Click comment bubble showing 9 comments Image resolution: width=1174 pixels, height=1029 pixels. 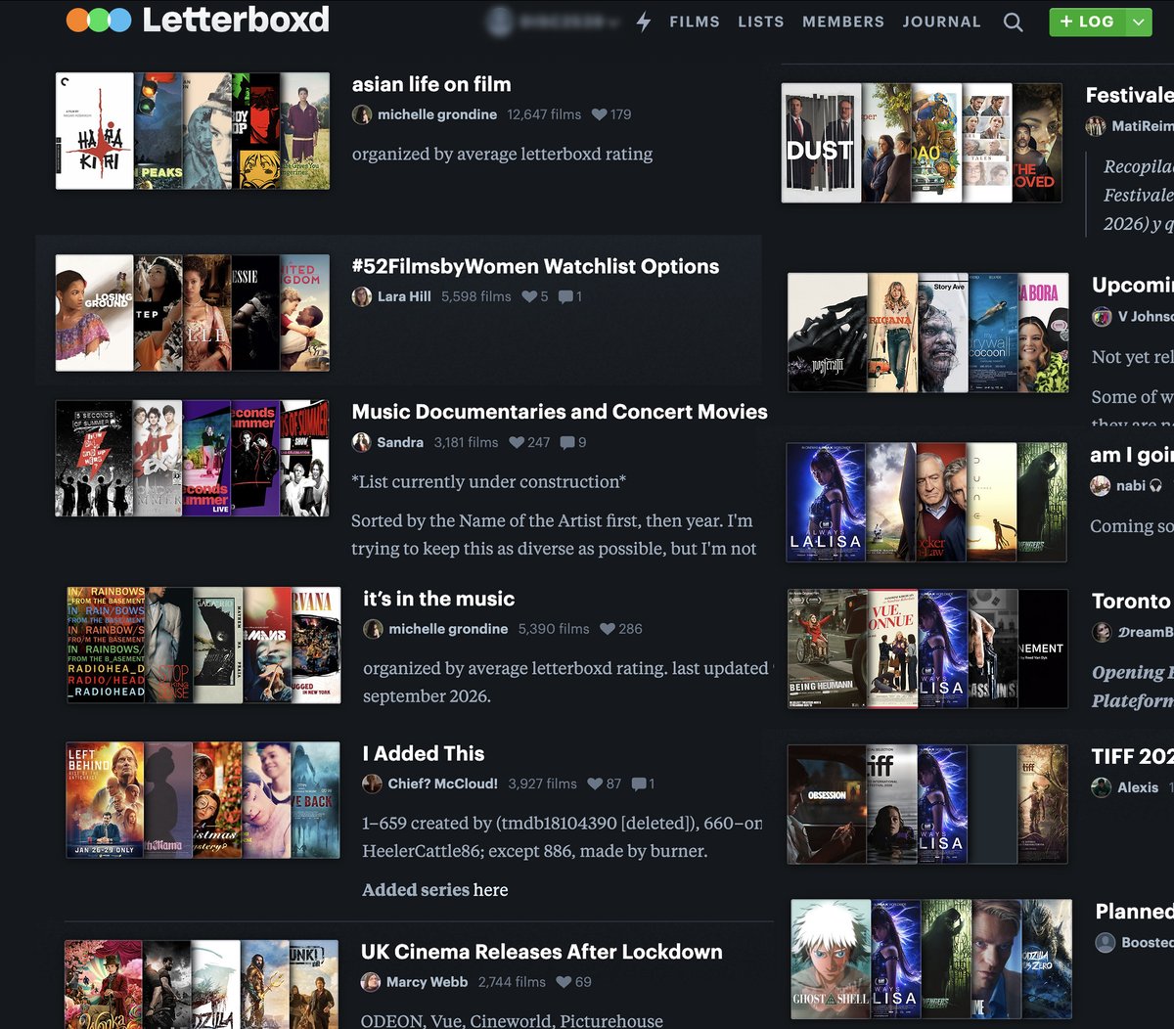click(567, 442)
